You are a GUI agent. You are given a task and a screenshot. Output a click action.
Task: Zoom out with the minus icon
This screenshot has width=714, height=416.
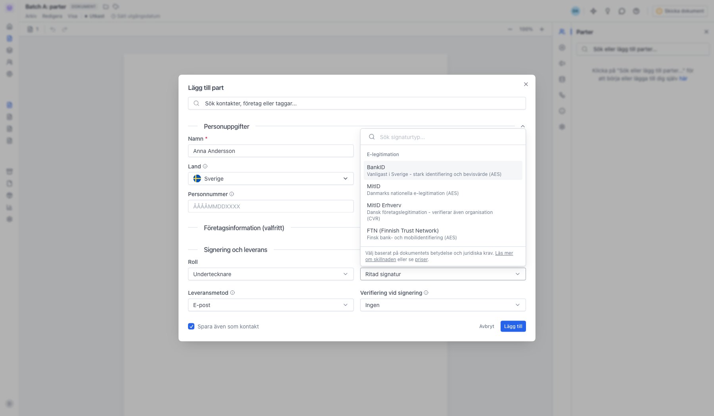(510, 29)
